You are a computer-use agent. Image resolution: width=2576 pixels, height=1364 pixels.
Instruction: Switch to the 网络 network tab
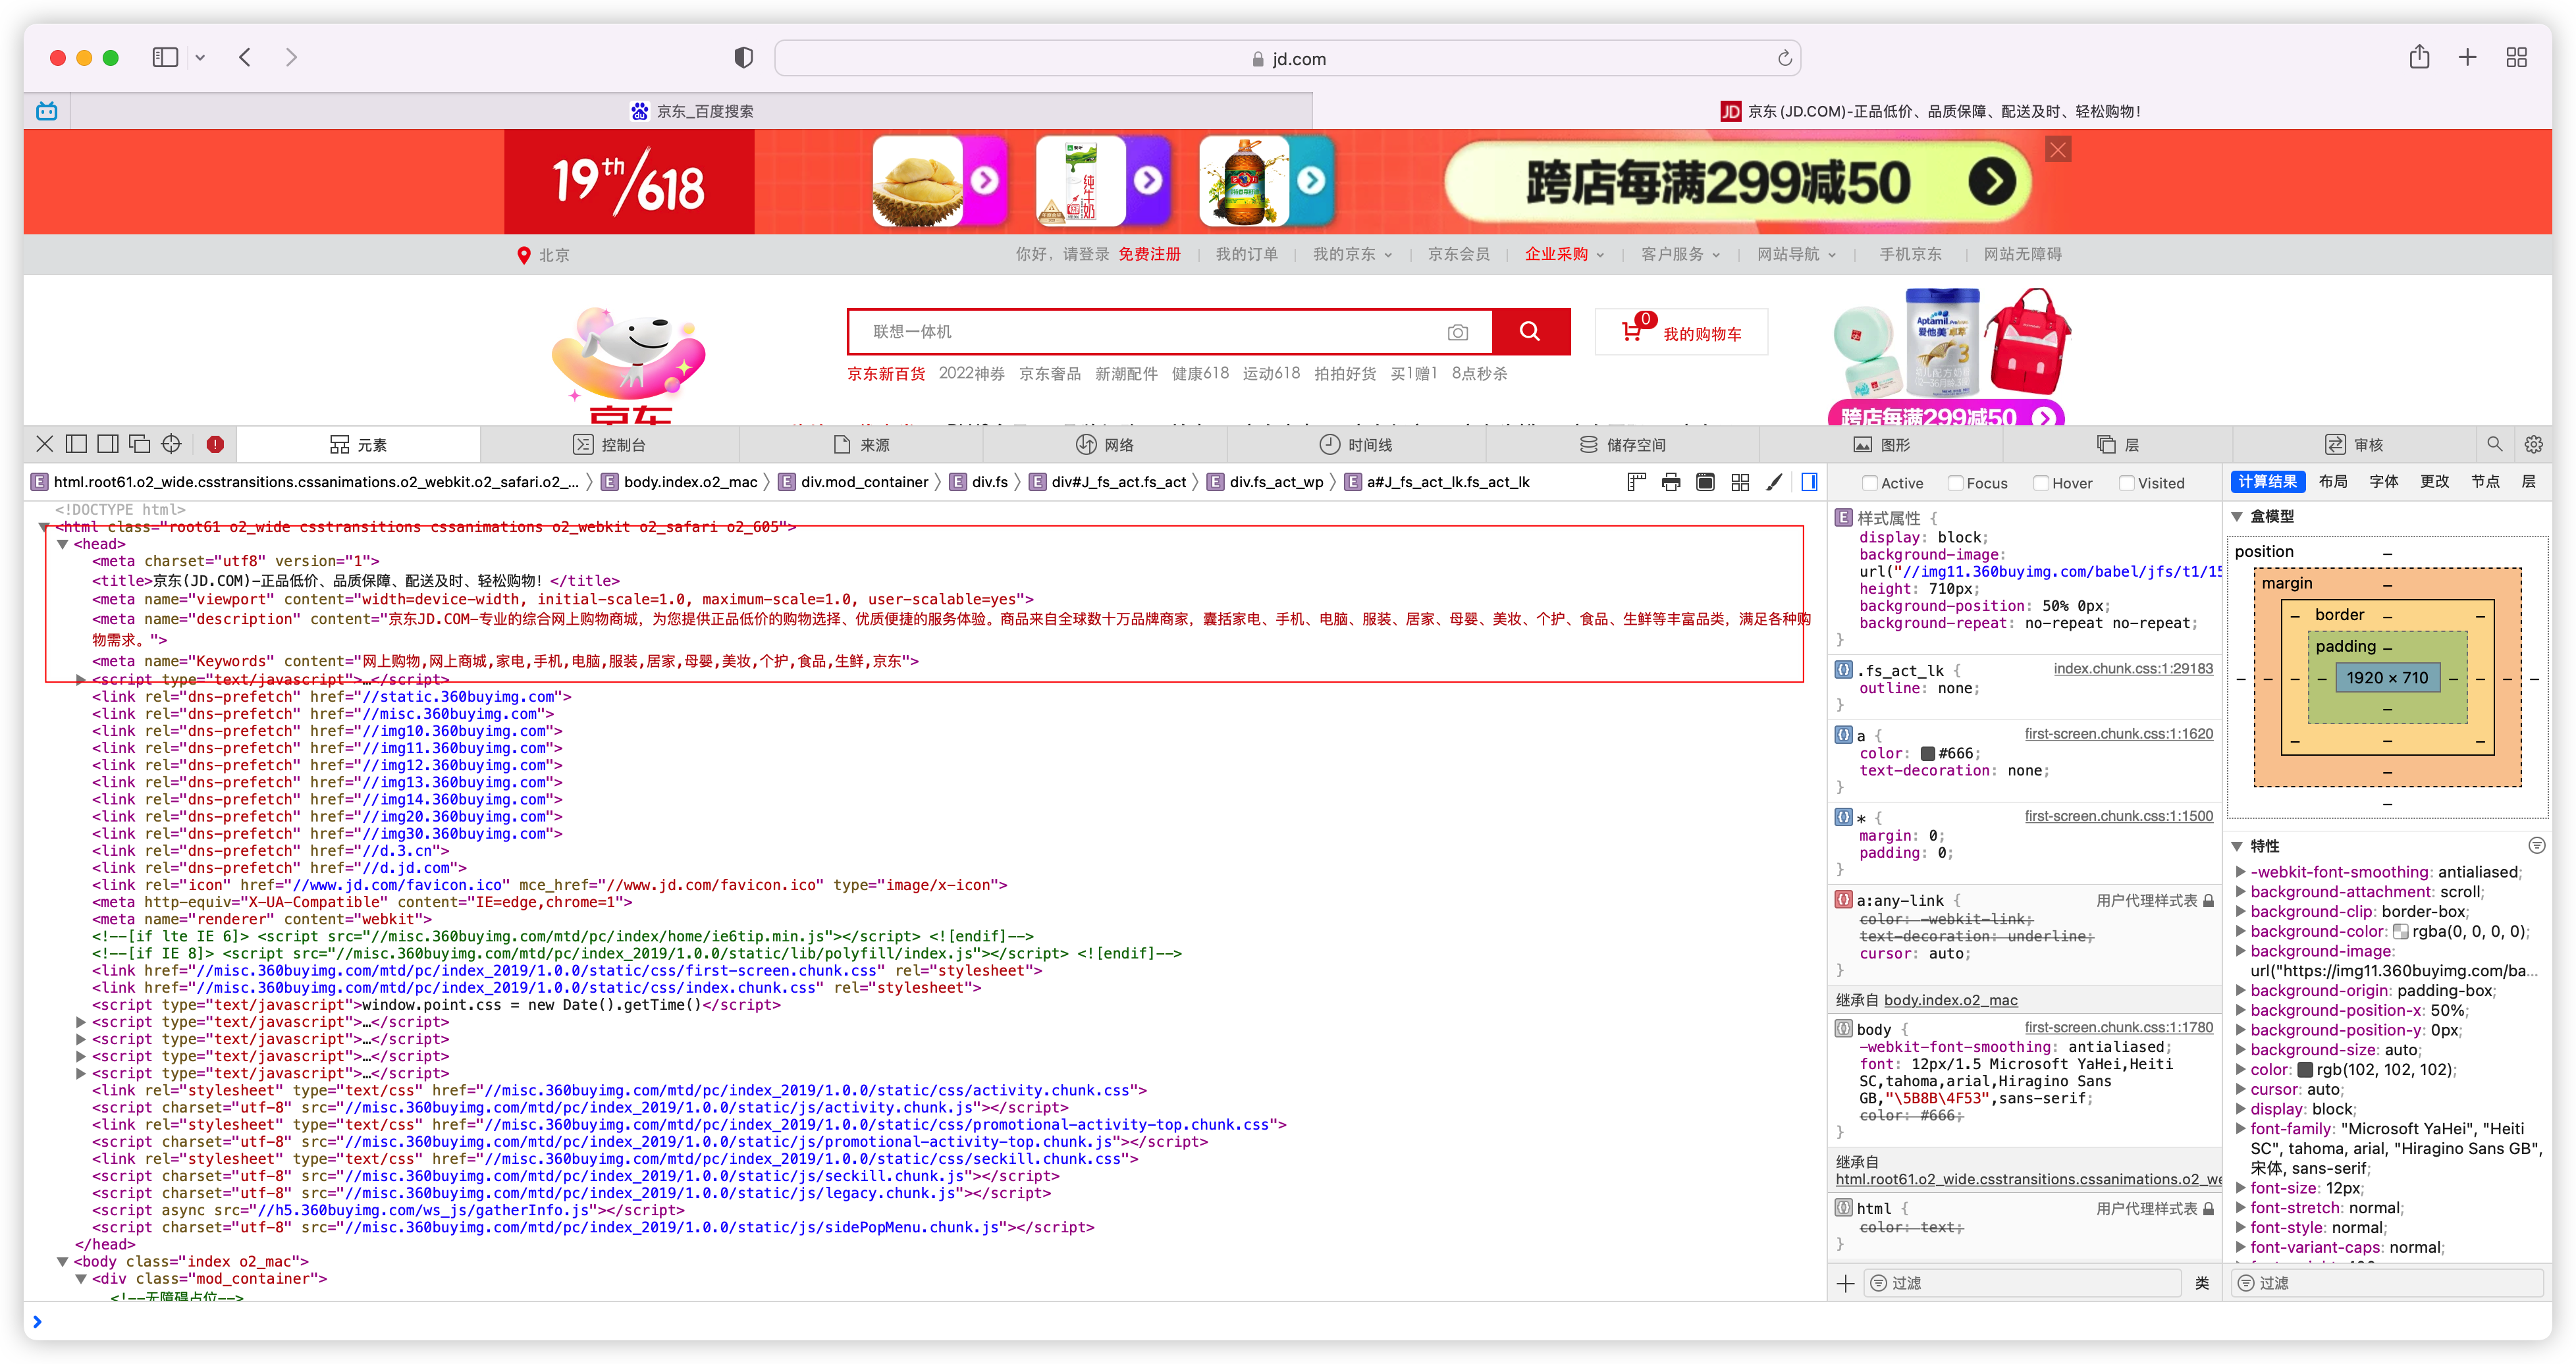point(1104,444)
